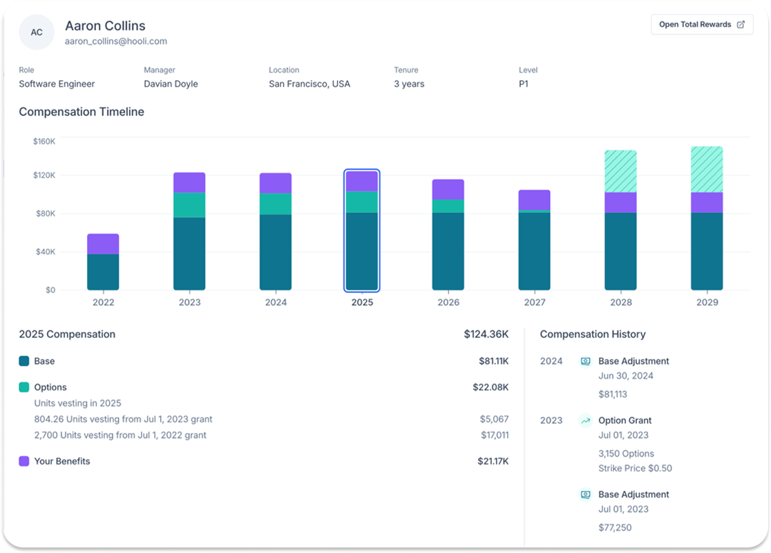Select the highlighted 2025 compensation bar
This screenshot has height=553, width=771.
point(362,230)
